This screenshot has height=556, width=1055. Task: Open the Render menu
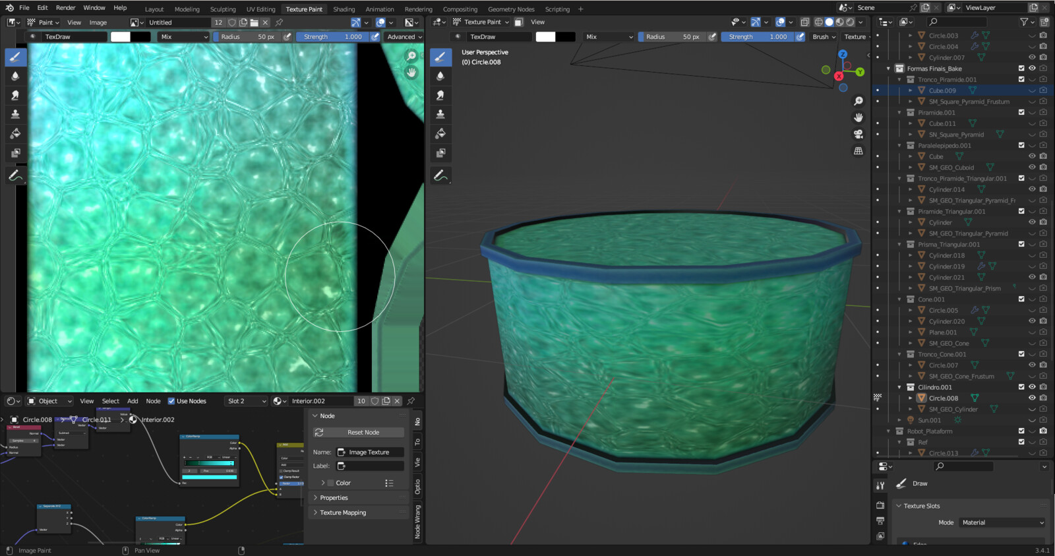tap(65, 8)
